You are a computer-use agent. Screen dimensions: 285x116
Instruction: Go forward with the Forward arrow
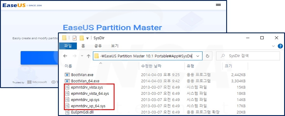coord(75,56)
